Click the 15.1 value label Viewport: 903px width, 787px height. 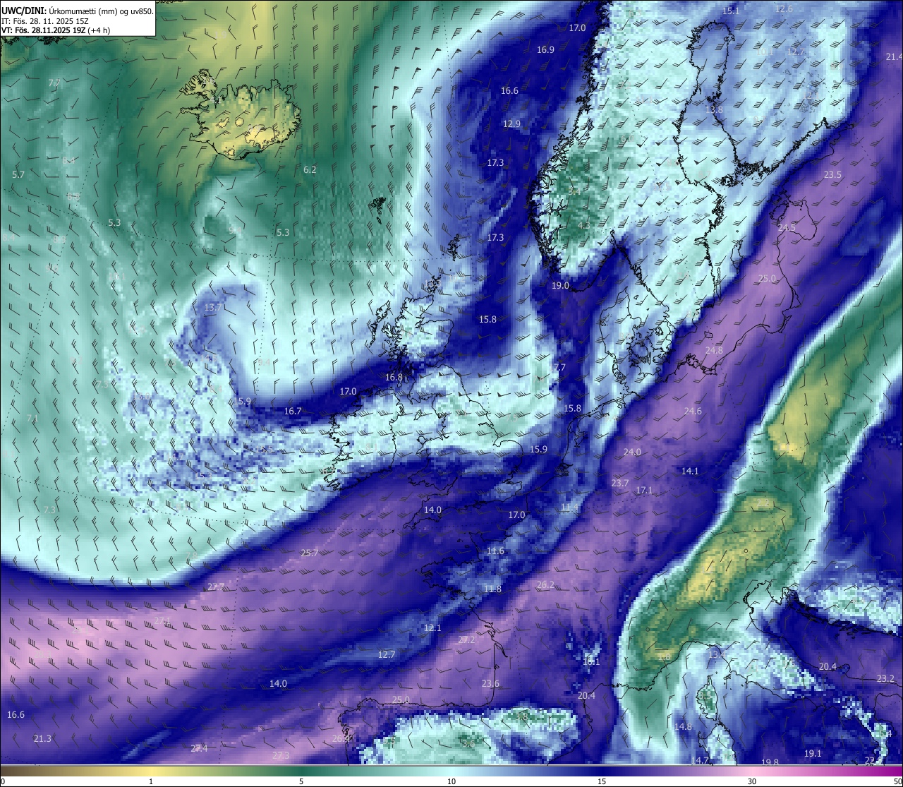point(731,11)
